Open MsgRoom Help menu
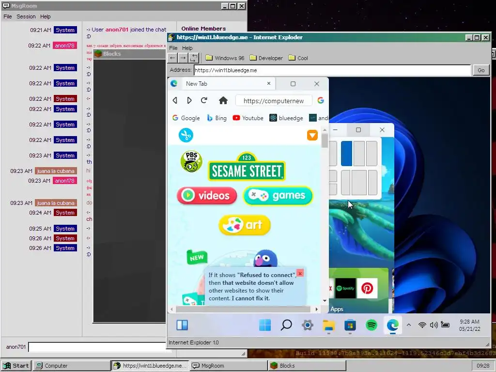The width and height of the screenshot is (496, 372). click(45, 16)
